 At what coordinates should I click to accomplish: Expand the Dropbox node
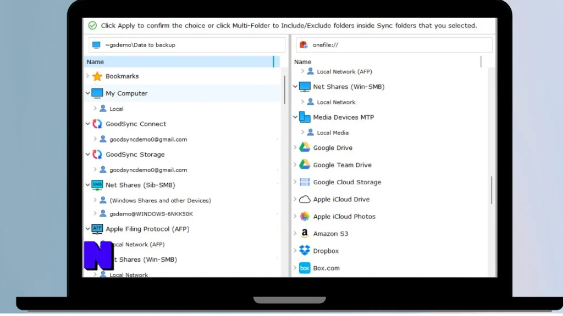(295, 250)
